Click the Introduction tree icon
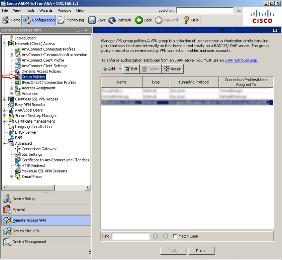 pos(11,38)
